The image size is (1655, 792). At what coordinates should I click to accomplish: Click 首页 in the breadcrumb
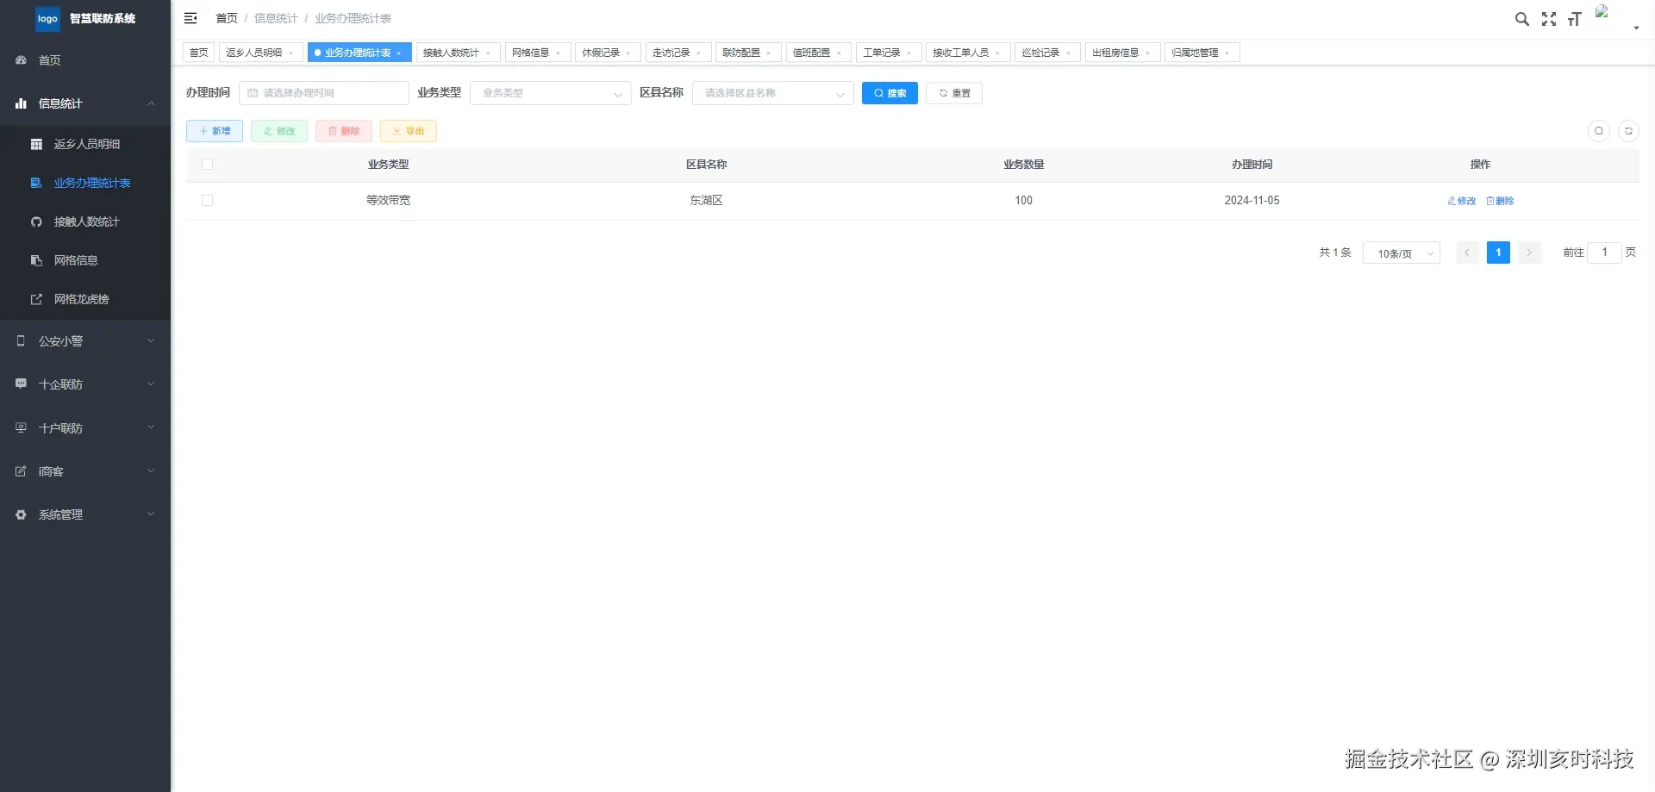tap(227, 18)
